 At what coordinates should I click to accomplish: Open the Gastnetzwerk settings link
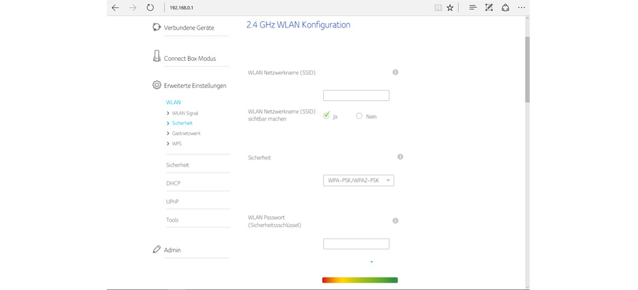click(186, 133)
